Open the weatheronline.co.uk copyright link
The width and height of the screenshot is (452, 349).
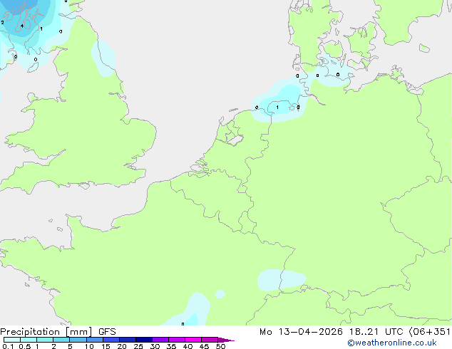click(x=392, y=343)
